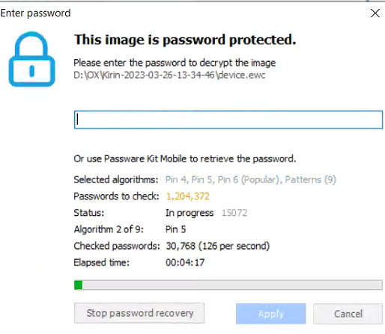
Task: Click the password recovery progress bar
Action: click(228, 285)
